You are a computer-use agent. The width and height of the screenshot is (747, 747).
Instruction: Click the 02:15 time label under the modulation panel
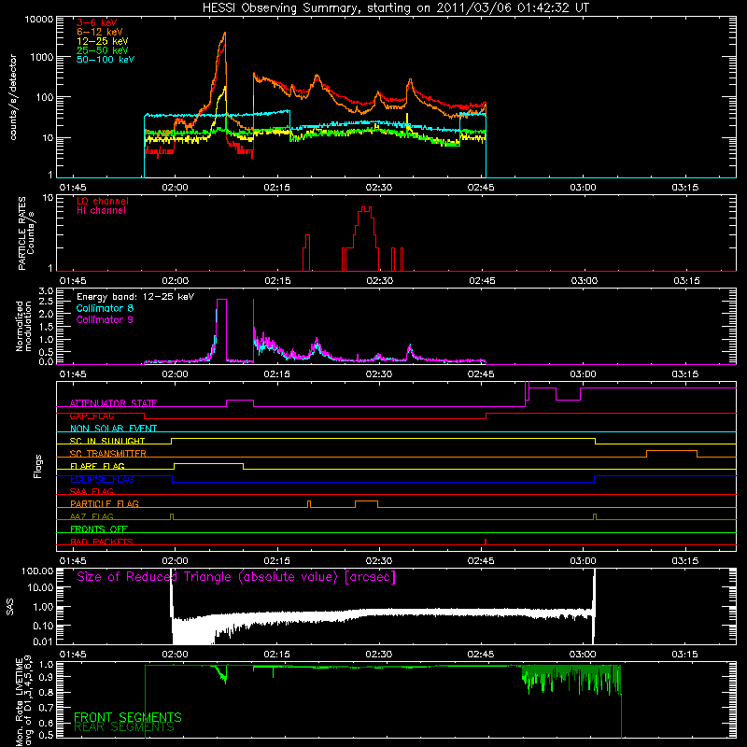click(276, 374)
